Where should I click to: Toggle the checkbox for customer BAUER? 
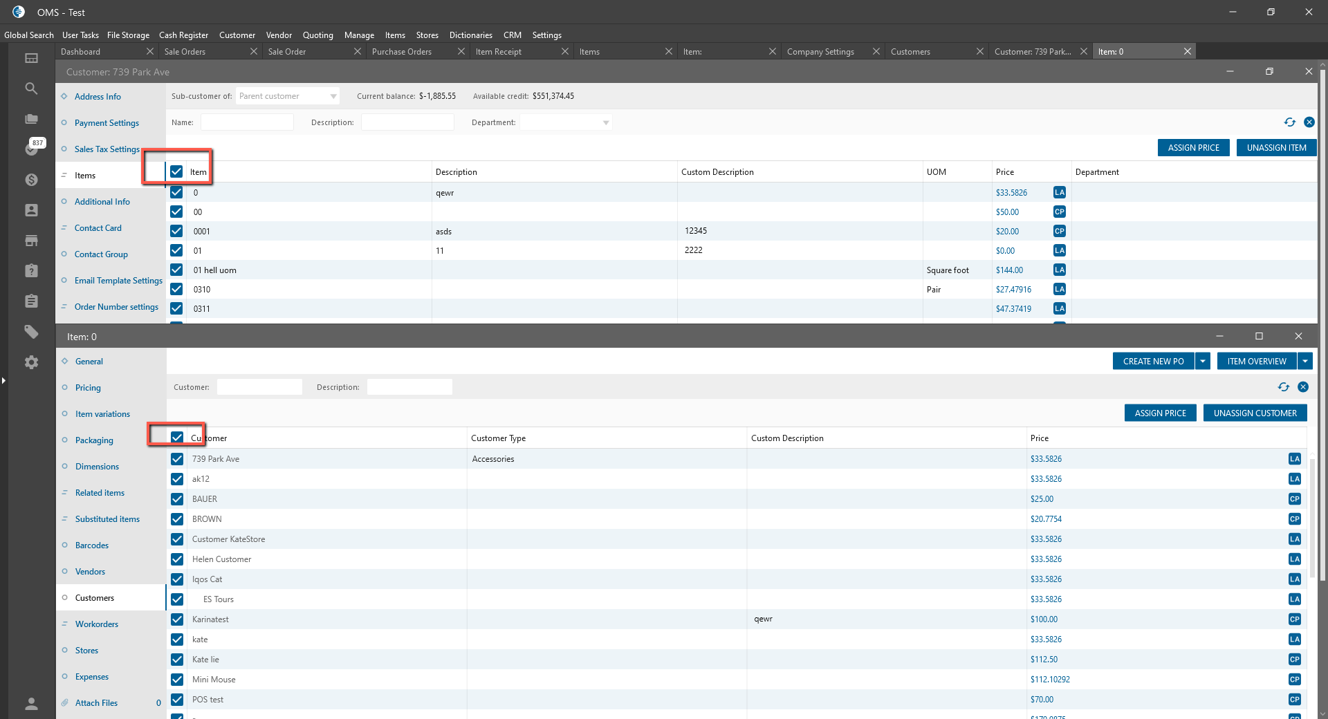pos(177,499)
